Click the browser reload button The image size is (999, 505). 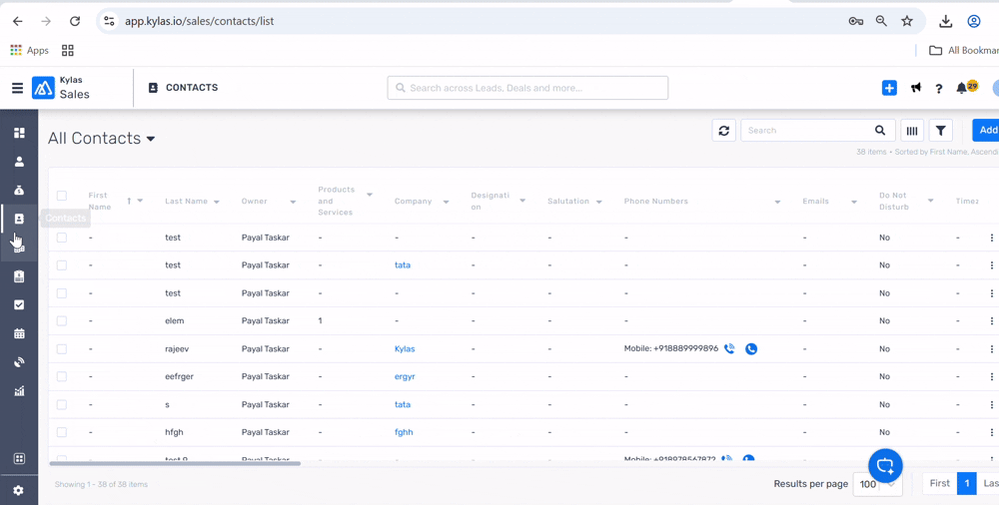coord(75,21)
